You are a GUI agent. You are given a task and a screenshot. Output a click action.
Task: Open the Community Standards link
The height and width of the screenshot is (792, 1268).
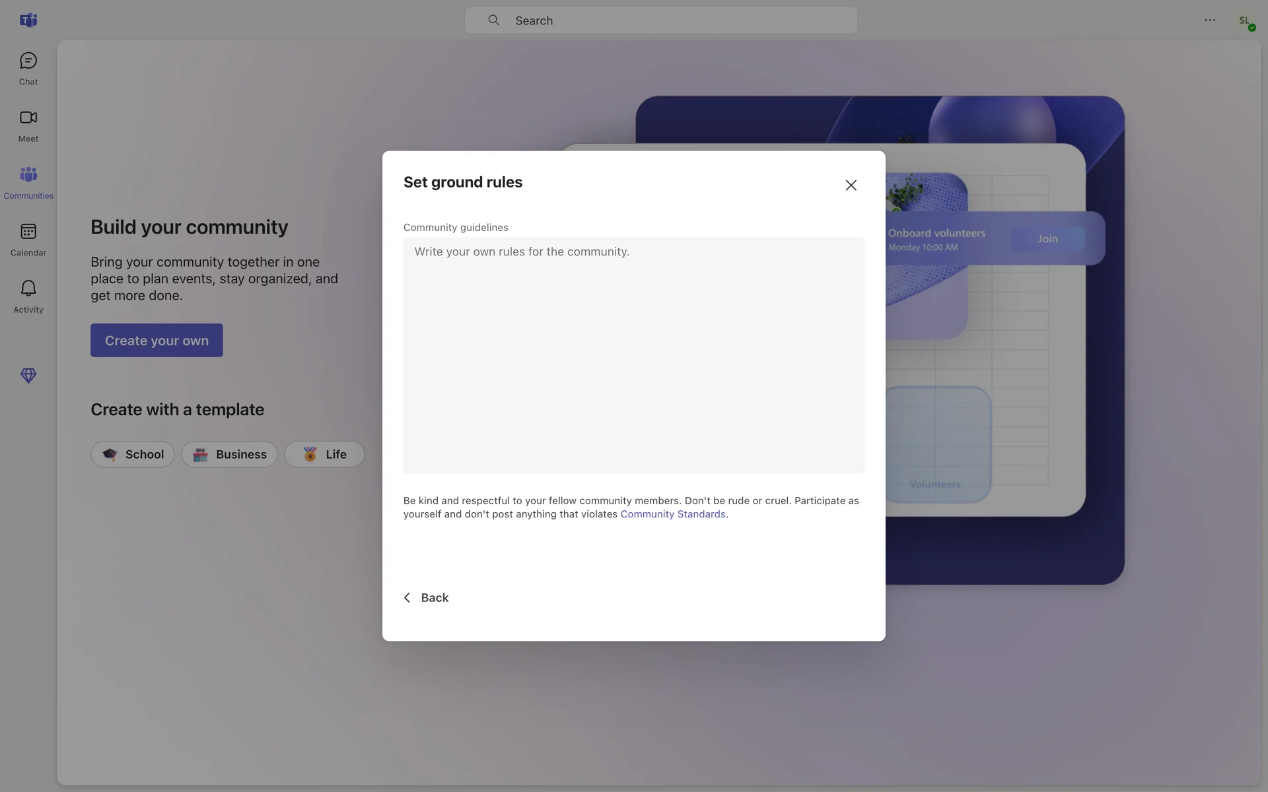point(672,514)
